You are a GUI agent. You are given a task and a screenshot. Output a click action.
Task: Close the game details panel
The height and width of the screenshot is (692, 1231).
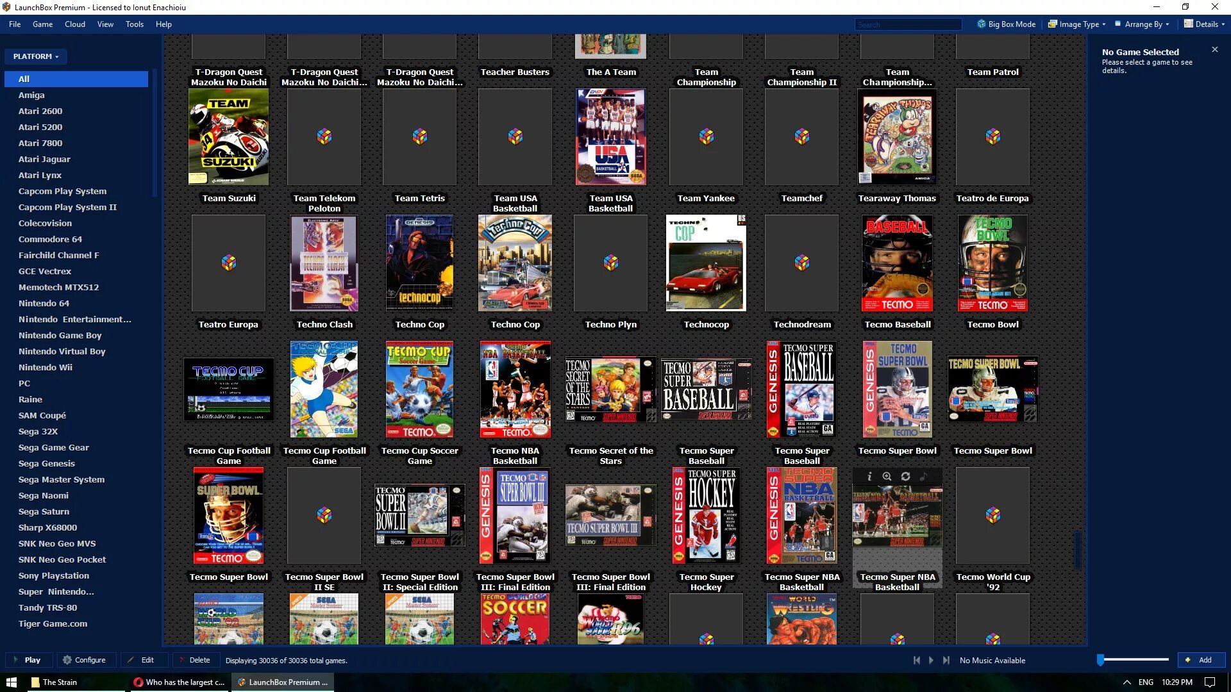[x=1214, y=49]
